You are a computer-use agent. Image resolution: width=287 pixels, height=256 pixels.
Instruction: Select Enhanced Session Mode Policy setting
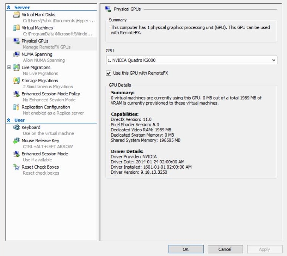coord(51,94)
